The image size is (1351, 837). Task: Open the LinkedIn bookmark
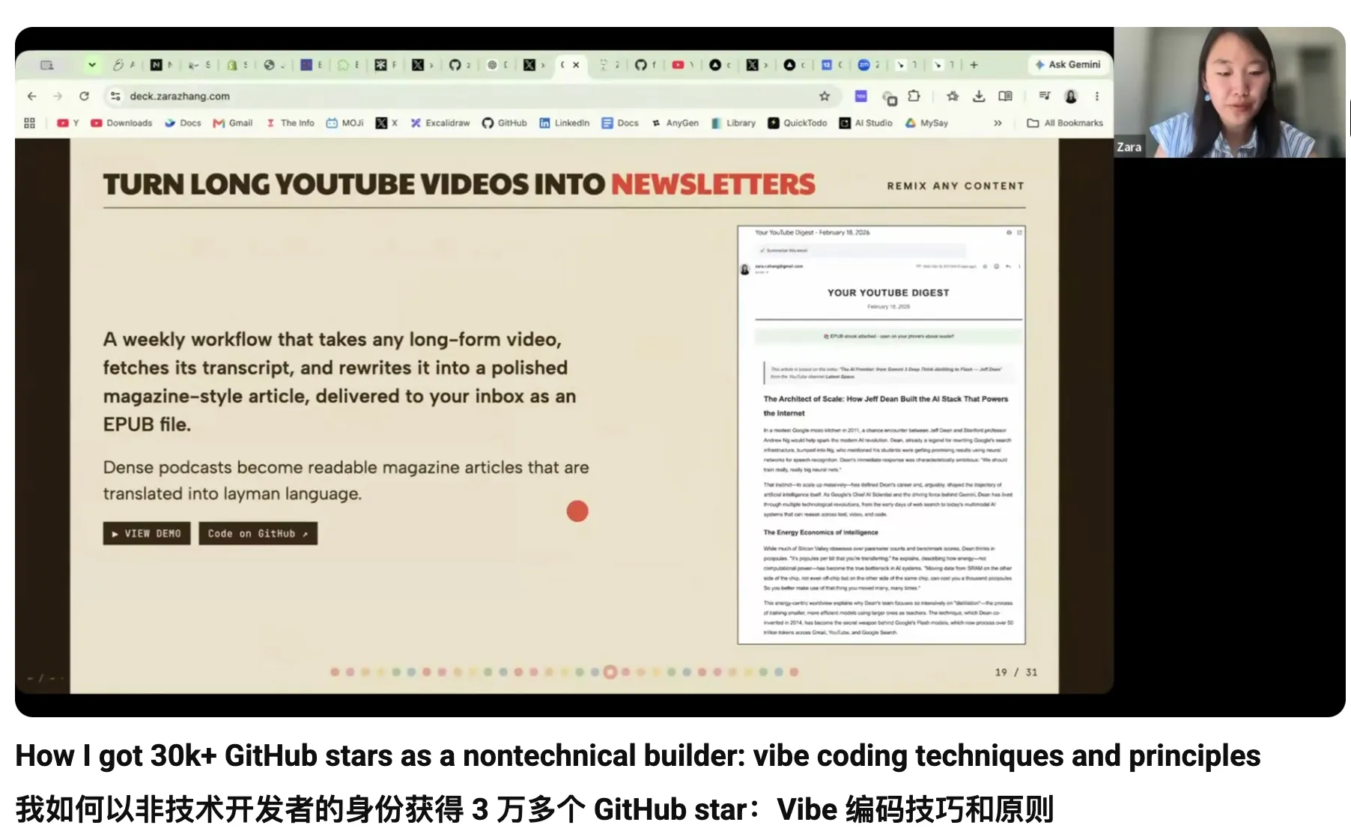(x=565, y=123)
